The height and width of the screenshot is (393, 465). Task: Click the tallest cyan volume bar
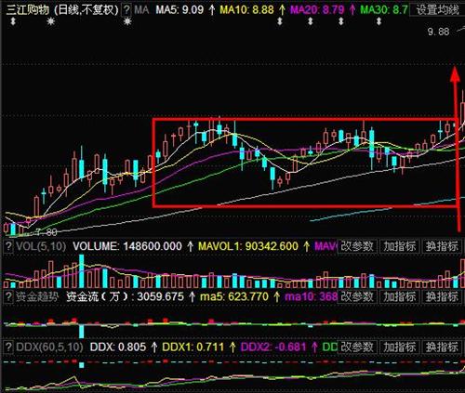point(82,271)
